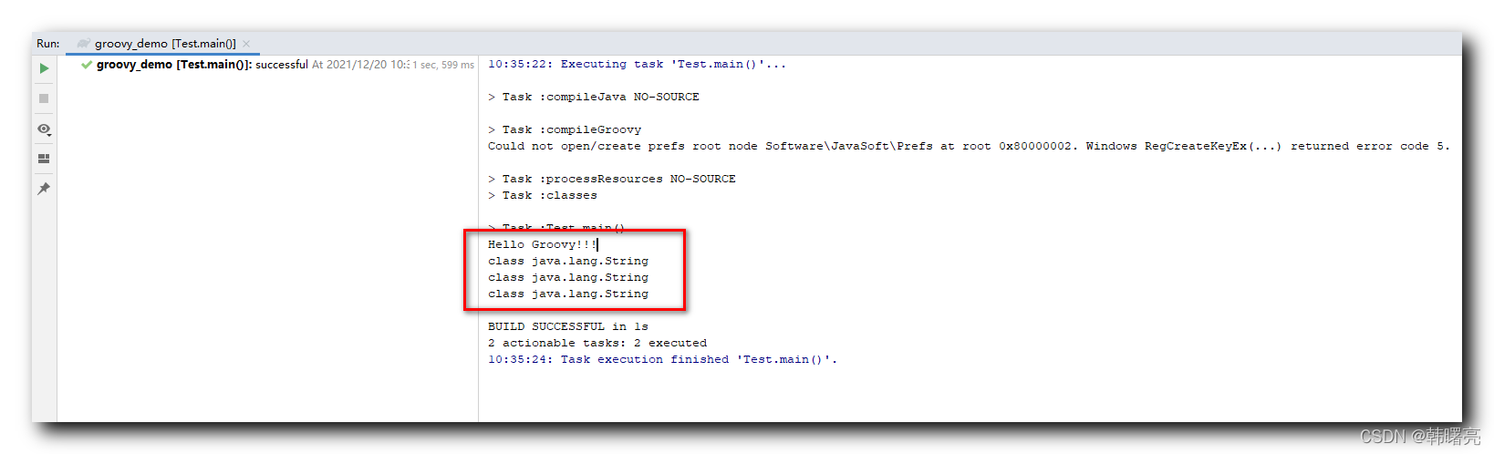Pin the Run tab with pin icon
This screenshot has height=454, width=1494.
pyautogui.click(x=44, y=189)
